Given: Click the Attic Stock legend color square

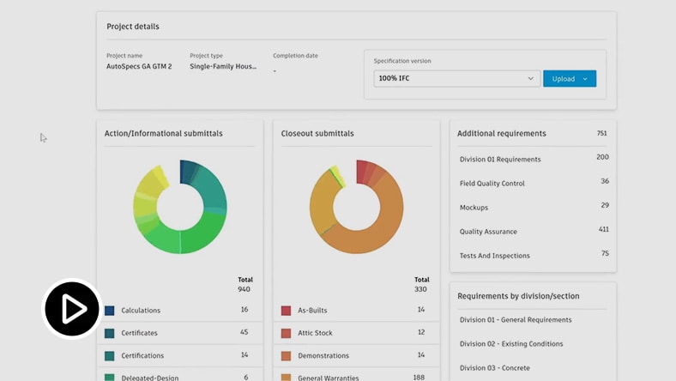Looking at the screenshot, I should (x=287, y=333).
